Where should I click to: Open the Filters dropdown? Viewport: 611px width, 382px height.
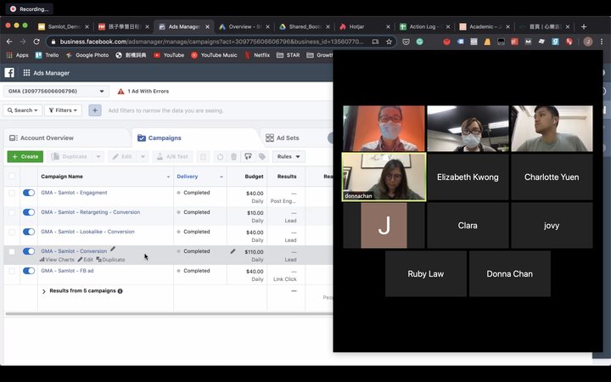tap(63, 110)
